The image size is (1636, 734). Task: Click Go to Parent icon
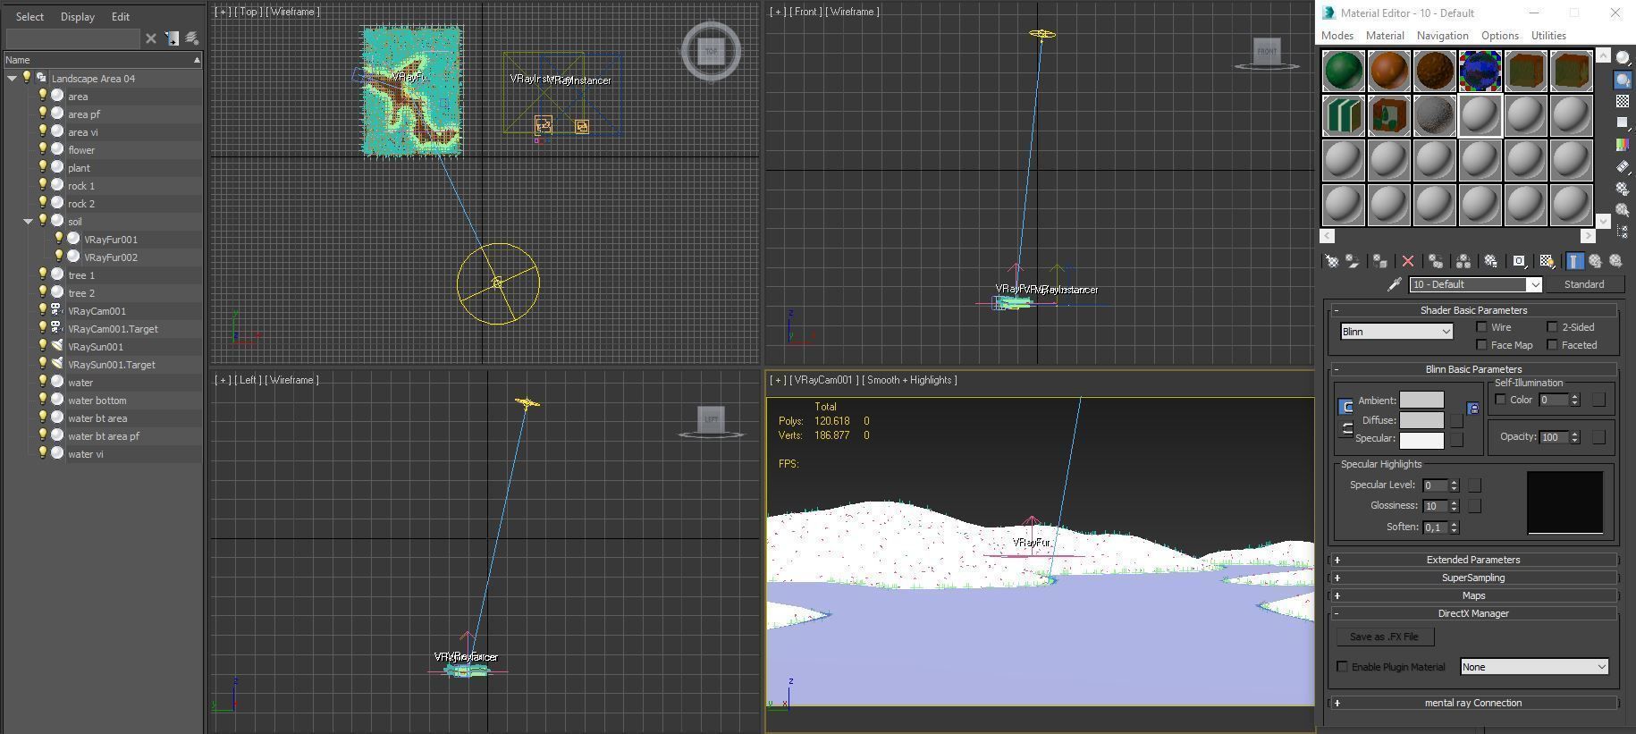[x=1595, y=261]
